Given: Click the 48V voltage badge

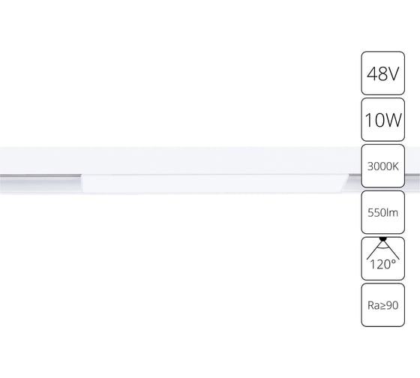Looking at the screenshot, I should [382, 73].
